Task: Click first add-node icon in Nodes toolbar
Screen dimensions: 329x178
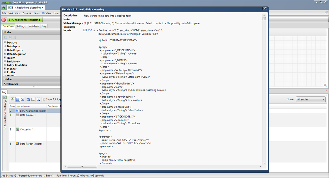Action: (x=5, y=38)
